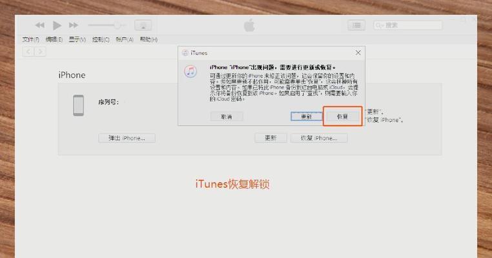Viewport: 492px width, 258px height.
Task: Start playback with the play button
Action: coord(57,25)
